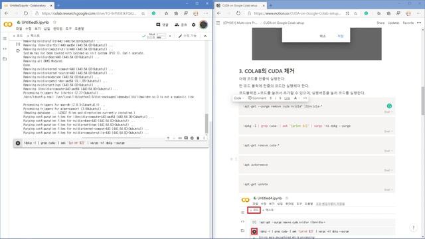Reload the Notion browser page

coord(238,13)
